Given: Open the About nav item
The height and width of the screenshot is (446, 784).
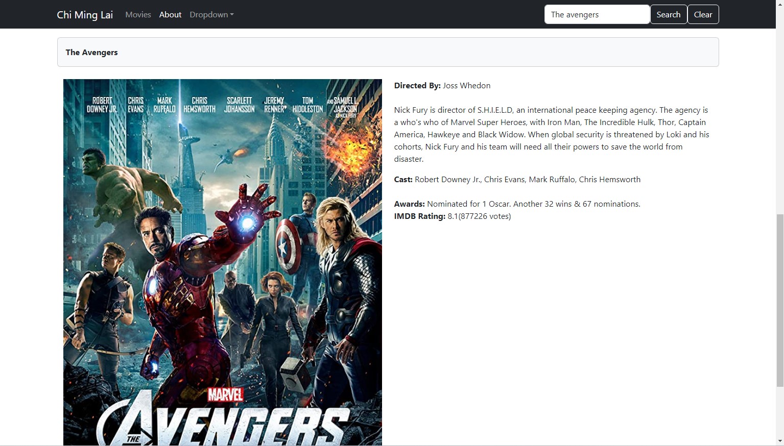Looking at the screenshot, I should (x=170, y=14).
